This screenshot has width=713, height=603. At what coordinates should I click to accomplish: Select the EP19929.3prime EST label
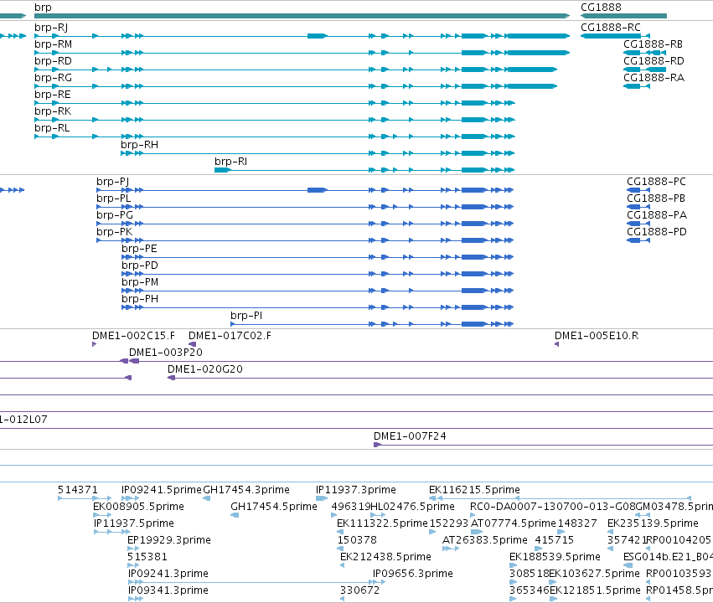[169, 541]
